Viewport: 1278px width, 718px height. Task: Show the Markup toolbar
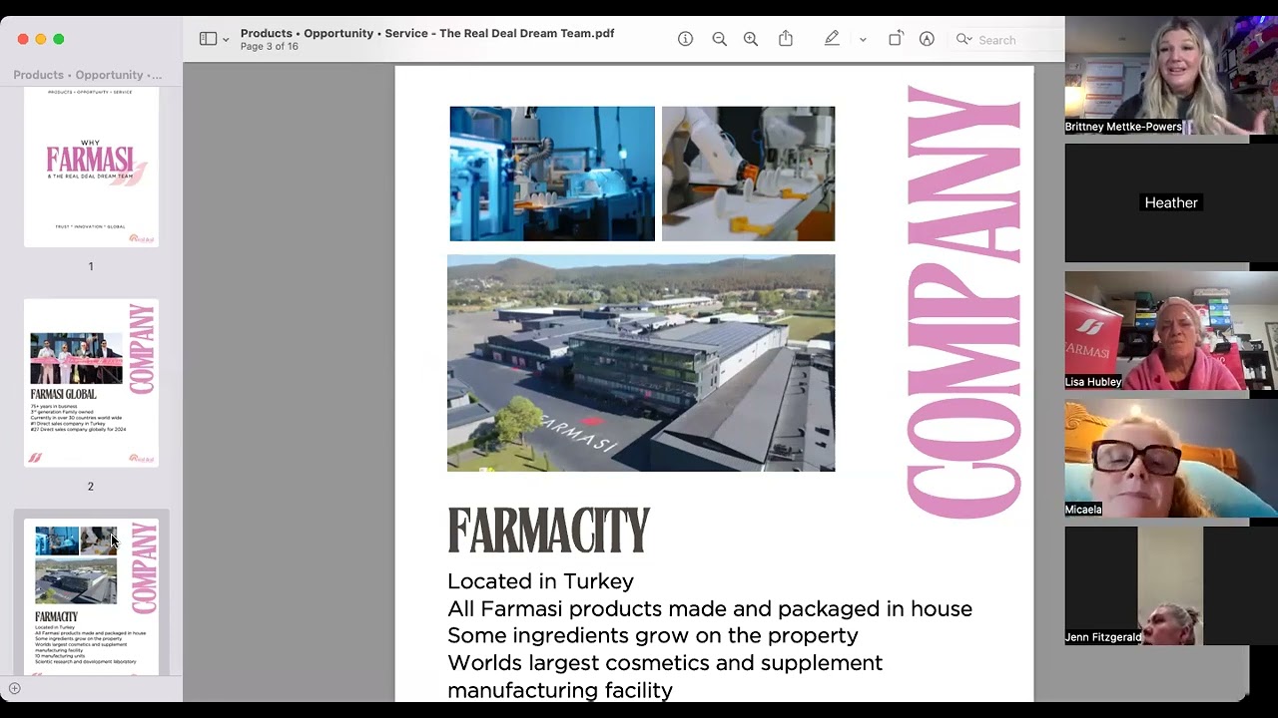coord(927,39)
